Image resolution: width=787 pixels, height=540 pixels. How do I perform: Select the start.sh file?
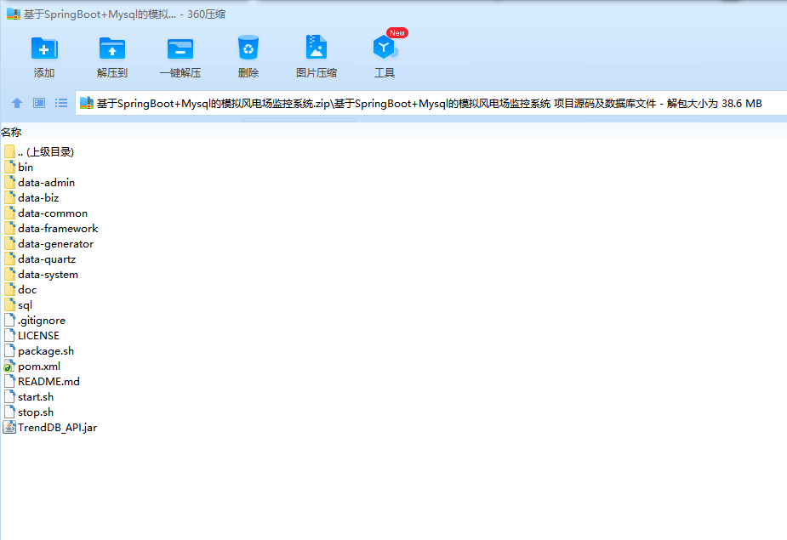[x=29, y=397]
